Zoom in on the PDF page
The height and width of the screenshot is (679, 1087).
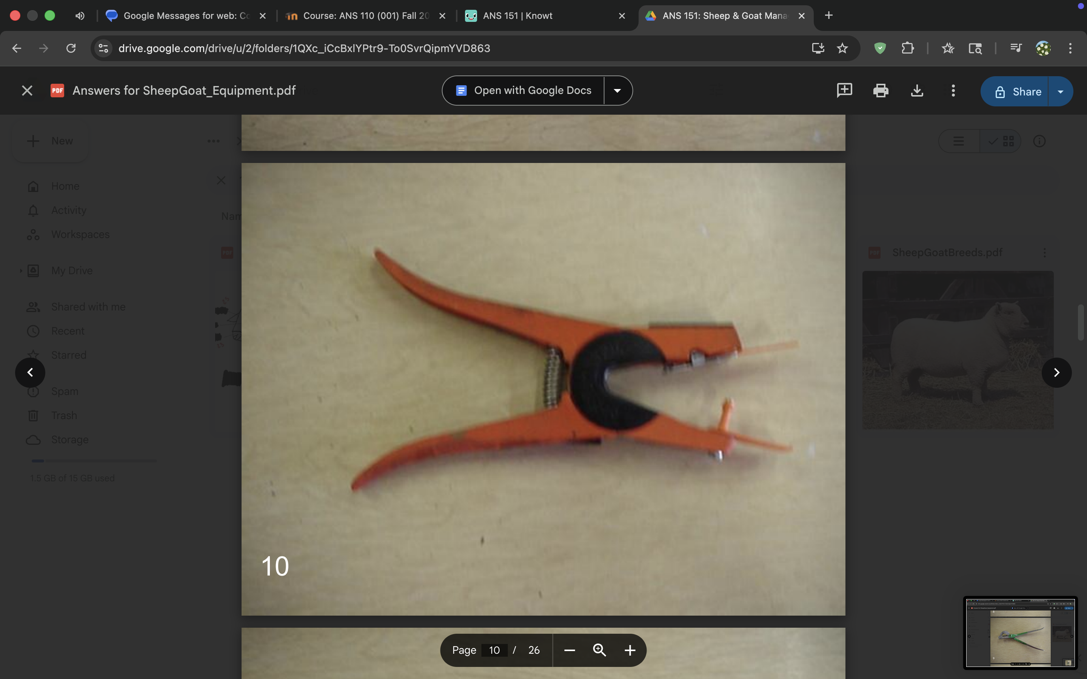[x=630, y=650]
